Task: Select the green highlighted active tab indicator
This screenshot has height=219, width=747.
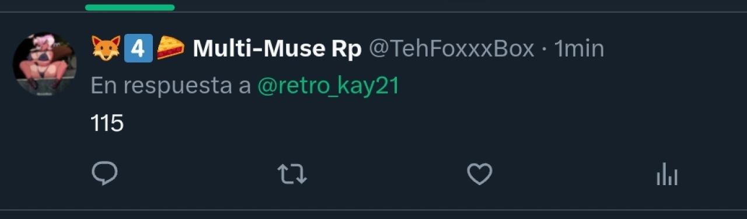Action: click(x=130, y=8)
